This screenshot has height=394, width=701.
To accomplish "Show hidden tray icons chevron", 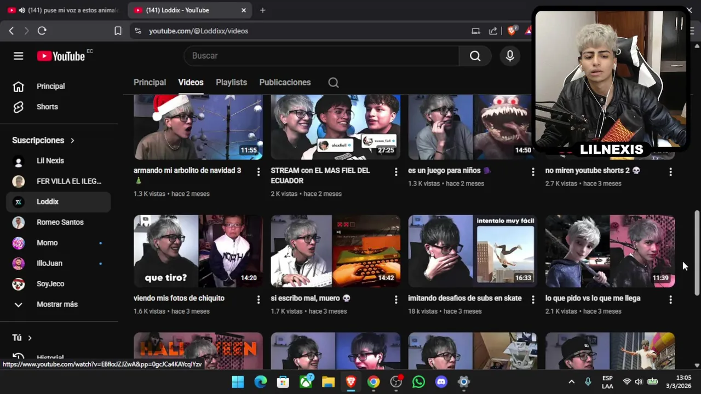I will pos(571,382).
